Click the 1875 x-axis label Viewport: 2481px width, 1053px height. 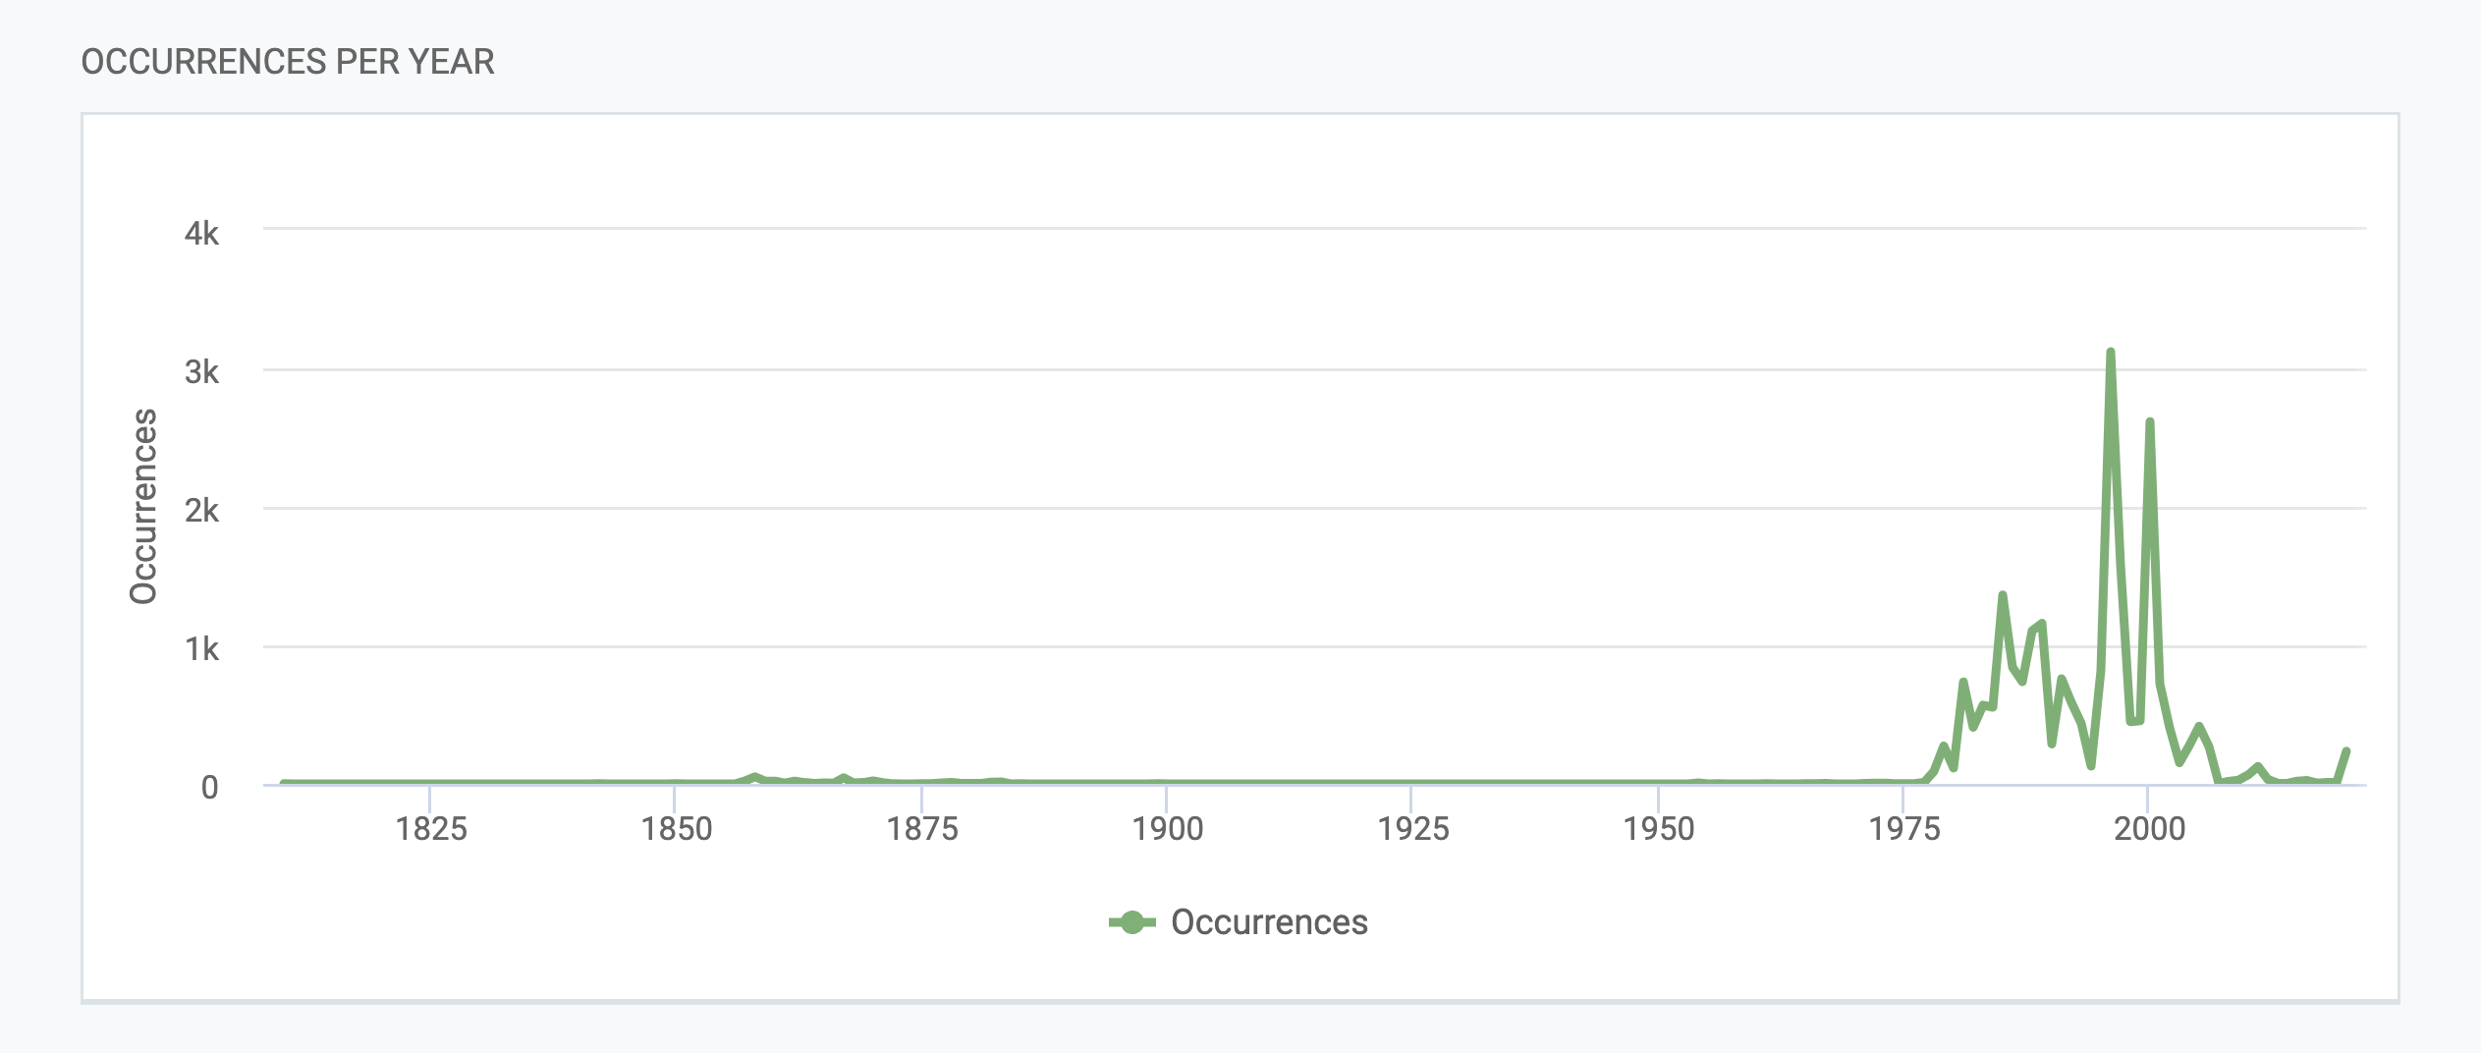point(921,829)
